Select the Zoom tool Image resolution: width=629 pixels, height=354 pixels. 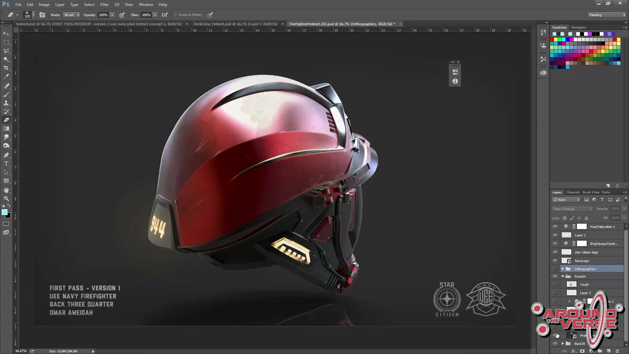(6, 199)
